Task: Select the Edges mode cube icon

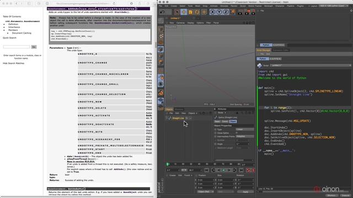Action: click(161, 56)
